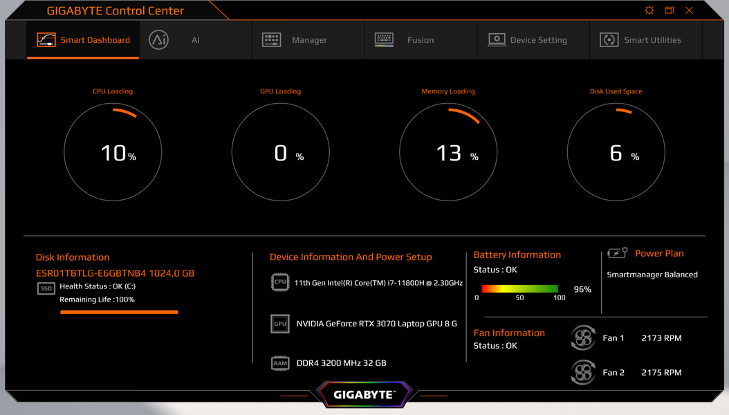Switch to the AI tab
Screen dimensions: 729x415
[196, 40]
